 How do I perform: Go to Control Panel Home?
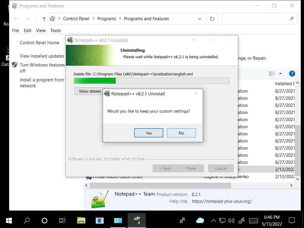[39, 43]
